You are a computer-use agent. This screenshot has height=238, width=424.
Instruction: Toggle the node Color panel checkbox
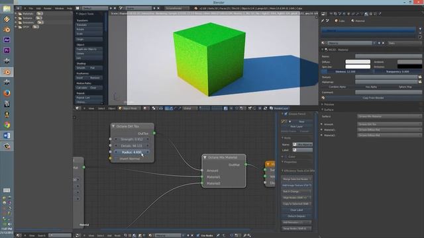click(286, 157)
